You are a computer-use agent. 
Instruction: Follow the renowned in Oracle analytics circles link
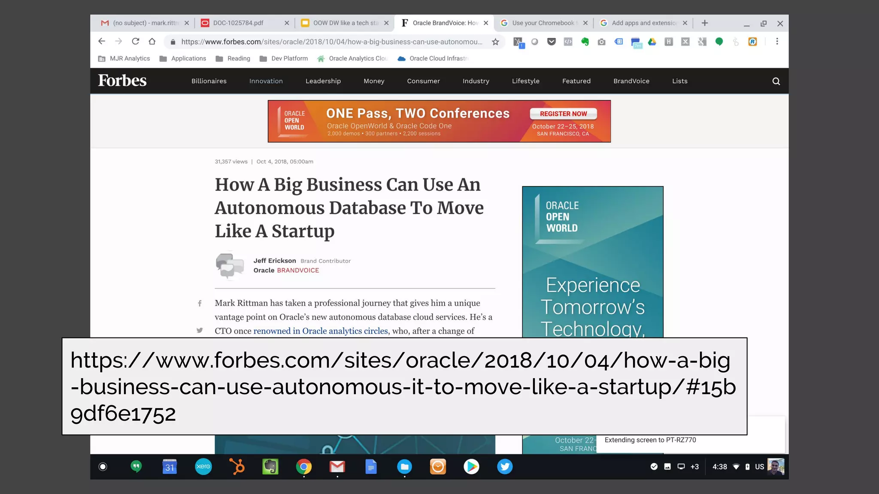tap(321, 331)
